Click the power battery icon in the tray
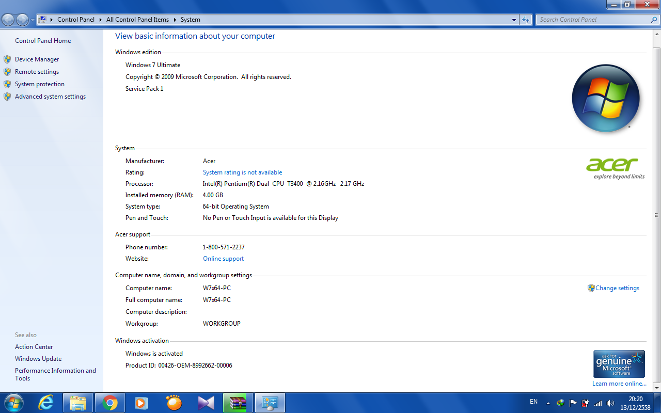 pyautogui.click(x=585, y=403)
